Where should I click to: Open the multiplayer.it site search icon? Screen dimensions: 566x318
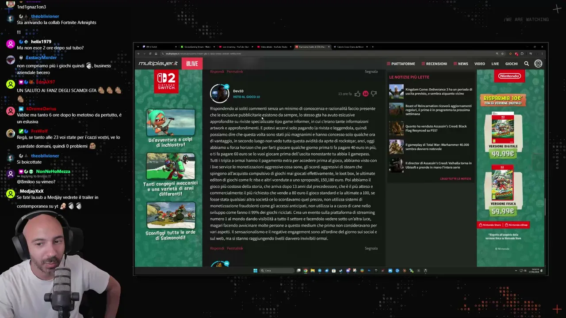(526, 64)
